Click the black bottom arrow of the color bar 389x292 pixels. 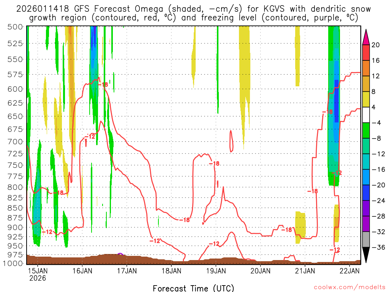point(366,255)
